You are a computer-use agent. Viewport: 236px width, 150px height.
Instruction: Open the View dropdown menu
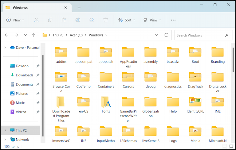pos(152,20)
